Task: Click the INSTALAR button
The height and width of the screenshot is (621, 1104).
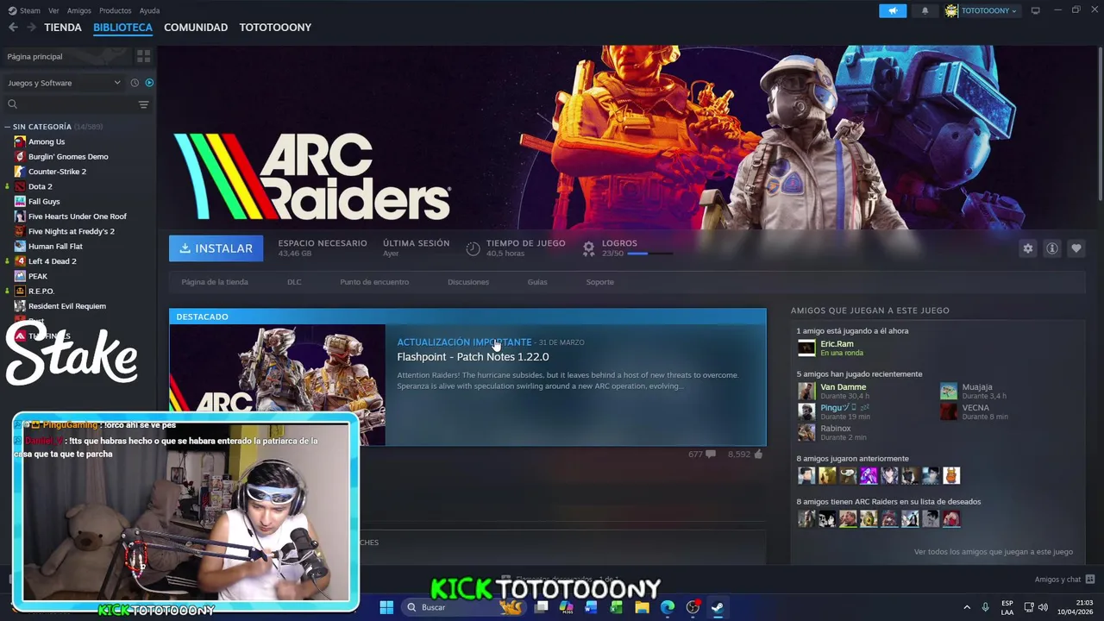Action: tap(216, 248)
